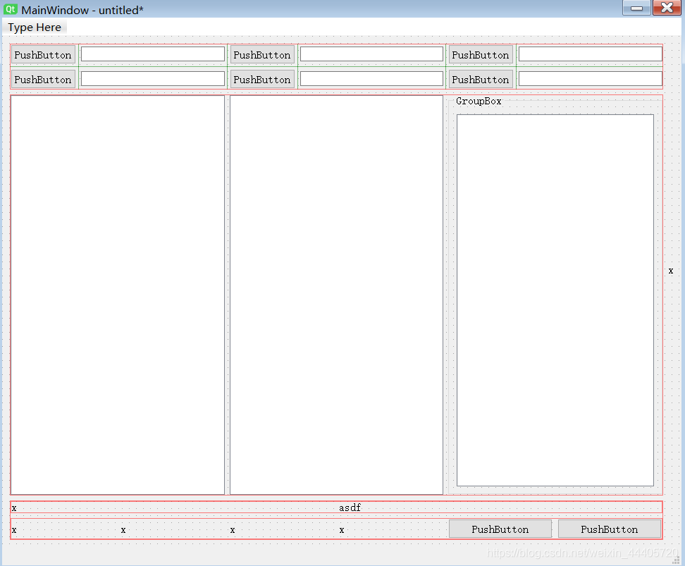Click the Qt logo icon in title bar
This screenshot has width=685, height=566.
tap(11, 9)
